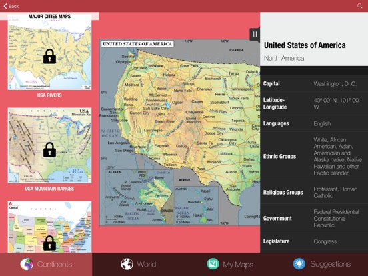Open the Suggestions tab
368x276 pixels.
(322, 264)
